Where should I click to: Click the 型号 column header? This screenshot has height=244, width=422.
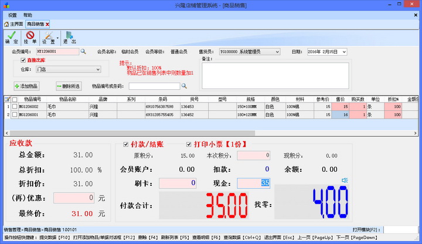[223, 99]
